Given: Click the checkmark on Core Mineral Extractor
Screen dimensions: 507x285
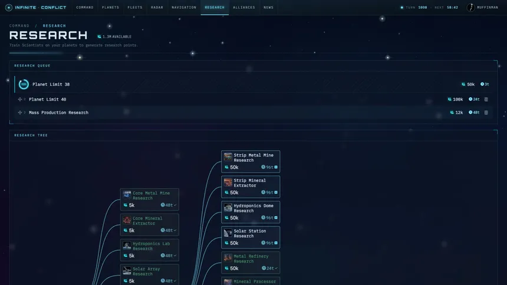Looking at the screenshot, I should [x=175, y=230].
